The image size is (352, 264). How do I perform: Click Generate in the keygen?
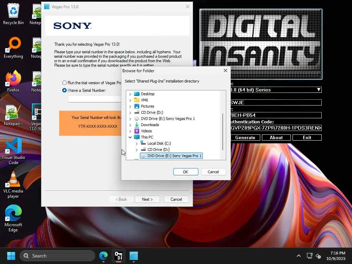pos(245,137)
